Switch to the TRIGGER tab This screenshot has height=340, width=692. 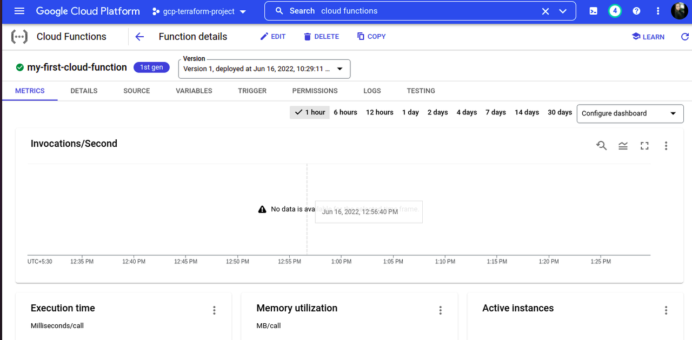pyautogui.click(x=252, y=91)
